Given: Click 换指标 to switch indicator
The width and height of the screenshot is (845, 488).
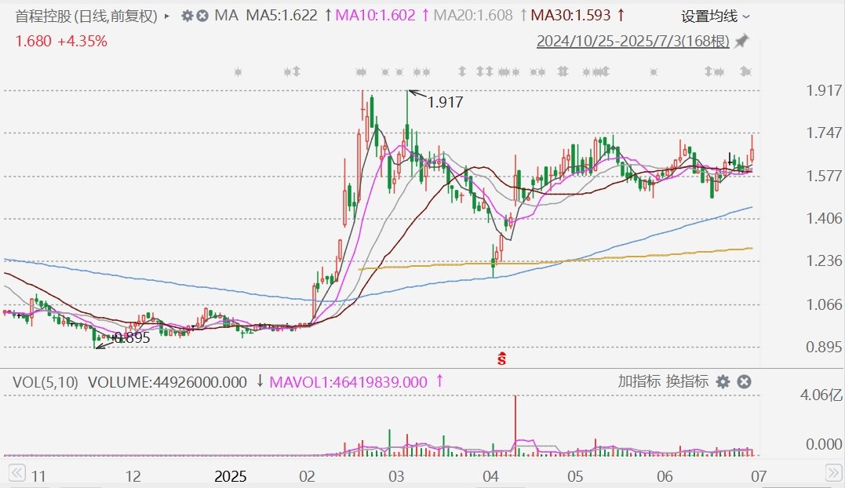Looking at the screenshot, I should [x=687, y=381].
